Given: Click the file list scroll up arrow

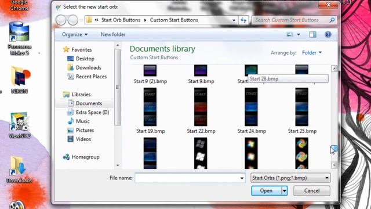Looking at the screenshot, I should pyautogui.click(x=334, y=69).
